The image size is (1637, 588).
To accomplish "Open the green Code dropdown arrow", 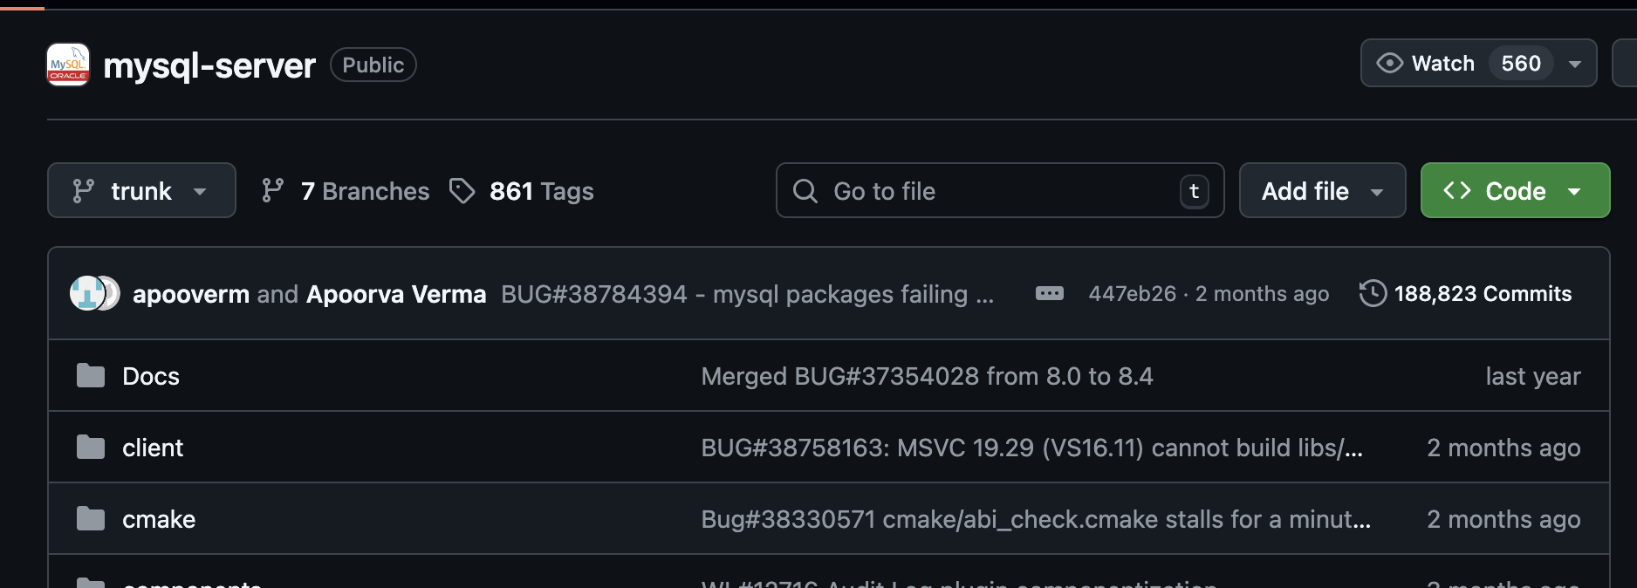I will tap(1575, 190).
